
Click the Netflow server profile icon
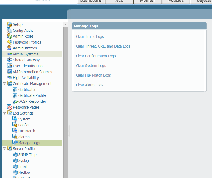pyautogui.click(x=15, y=172)
